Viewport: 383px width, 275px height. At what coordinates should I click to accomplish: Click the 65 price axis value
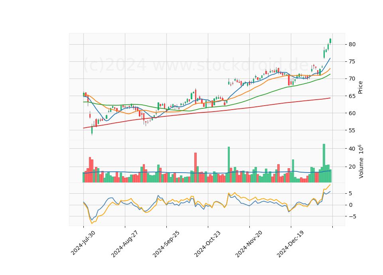(352, 96)
